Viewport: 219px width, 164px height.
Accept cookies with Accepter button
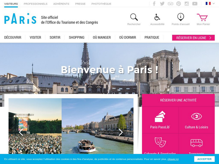click(x=204, y=159)
